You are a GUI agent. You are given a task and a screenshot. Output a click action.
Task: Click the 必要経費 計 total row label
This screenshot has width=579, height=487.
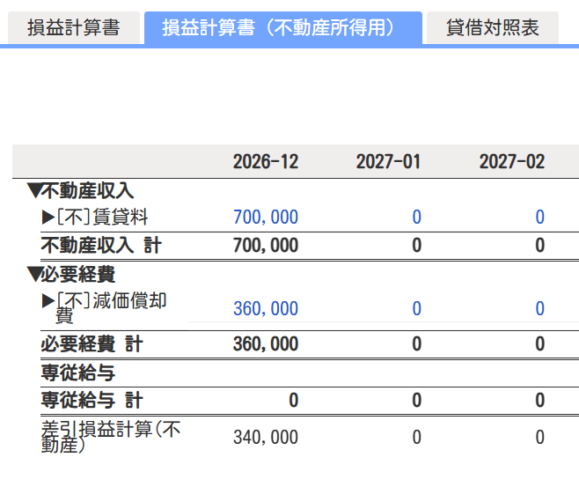92,344
